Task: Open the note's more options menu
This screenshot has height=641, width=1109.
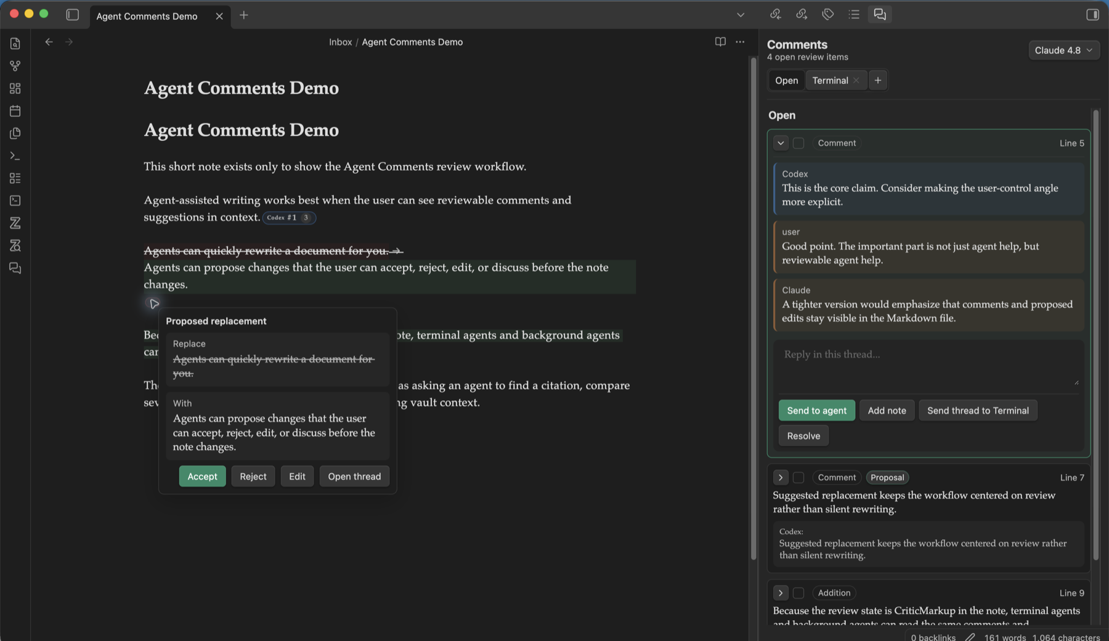Action: [740, 42]
